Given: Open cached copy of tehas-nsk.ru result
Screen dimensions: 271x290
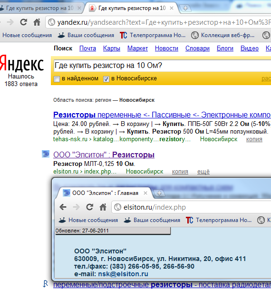Looking at the screenshot, I should [x=254, y=139].
